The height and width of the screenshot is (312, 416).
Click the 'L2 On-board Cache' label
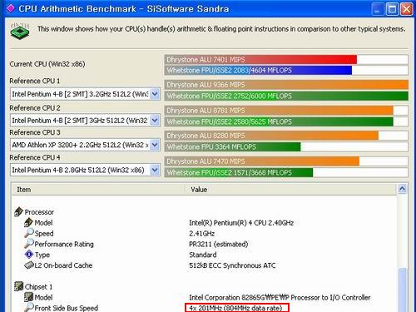tap(63, 265)
